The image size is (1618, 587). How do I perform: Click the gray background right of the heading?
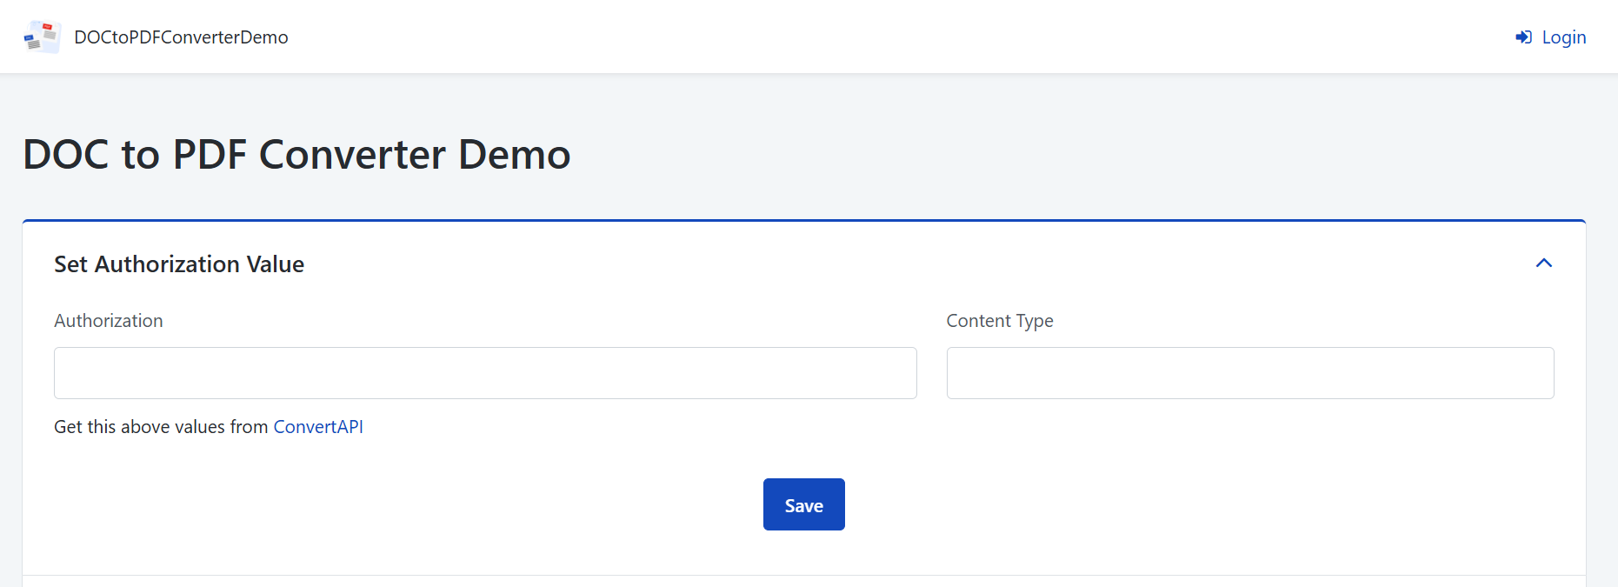pos(1043,155)
